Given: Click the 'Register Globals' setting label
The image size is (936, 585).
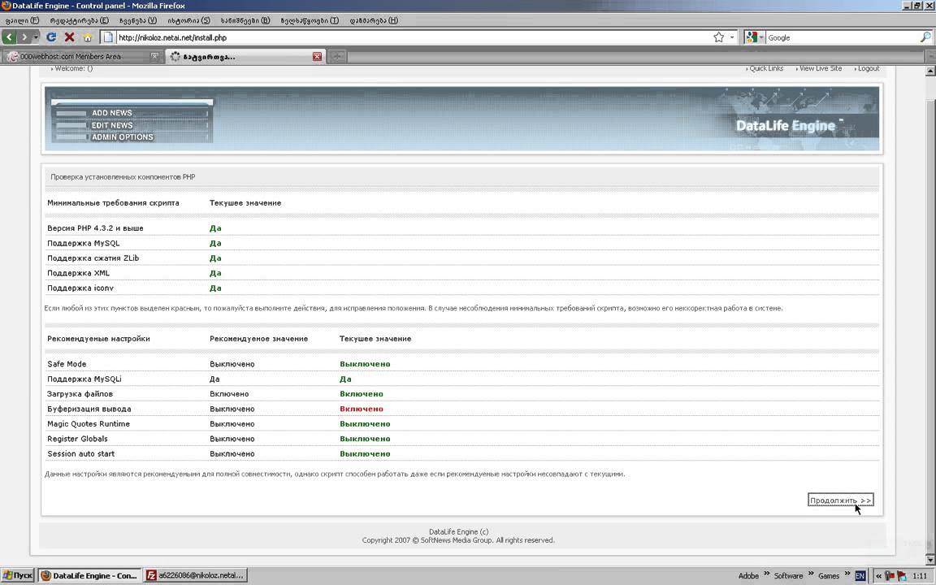Looking at the screenshot, I should coord(78,439).
